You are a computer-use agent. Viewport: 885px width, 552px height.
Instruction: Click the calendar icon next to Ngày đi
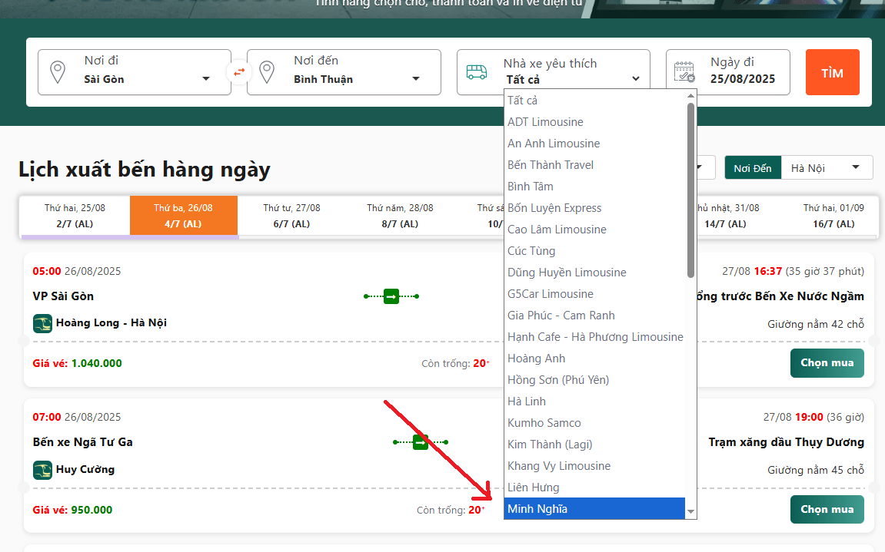(684, 72)
